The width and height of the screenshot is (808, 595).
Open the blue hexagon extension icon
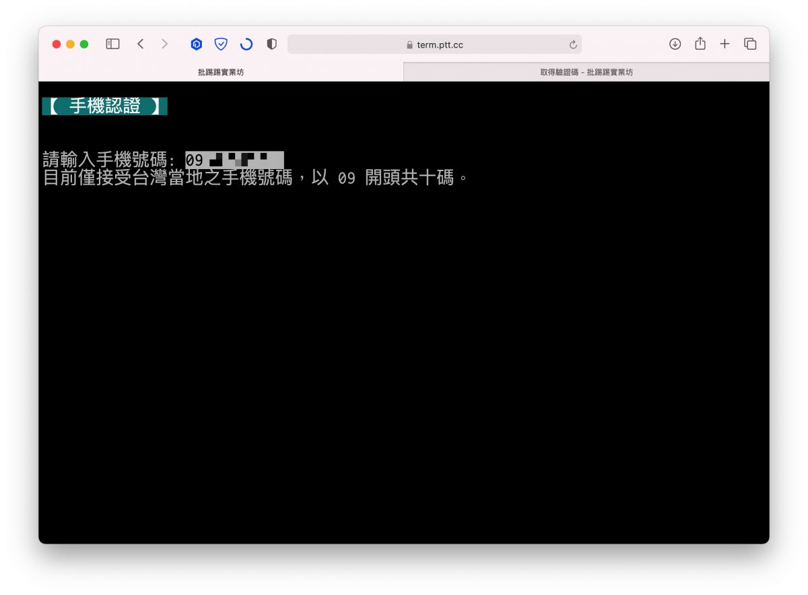pos(197,44)
